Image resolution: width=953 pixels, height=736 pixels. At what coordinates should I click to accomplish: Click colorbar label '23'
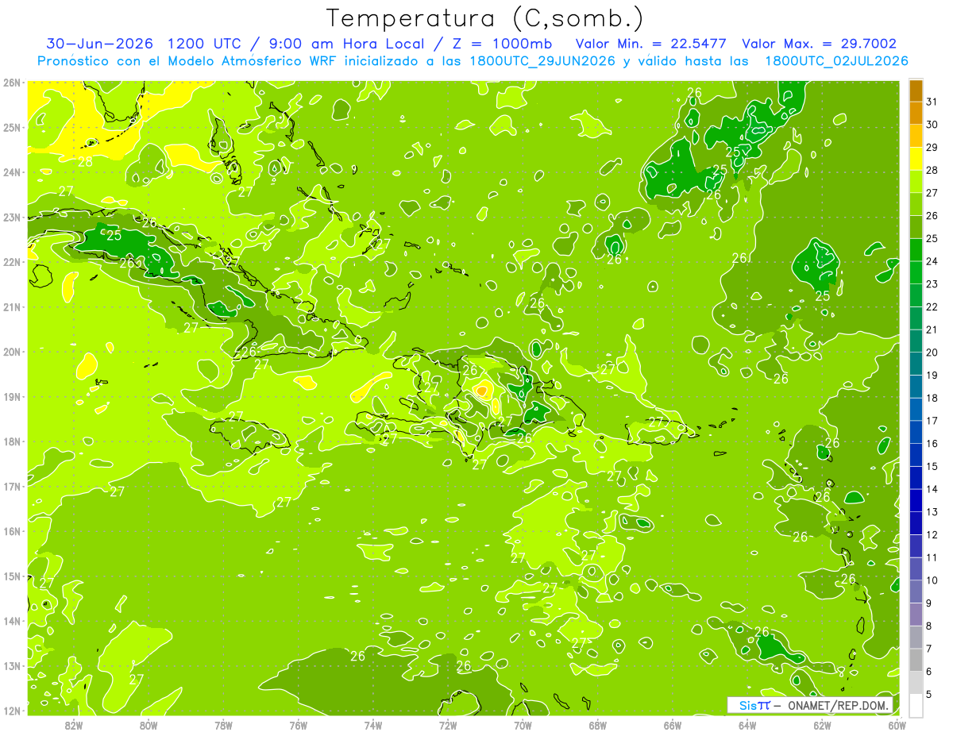click(932, 284)
